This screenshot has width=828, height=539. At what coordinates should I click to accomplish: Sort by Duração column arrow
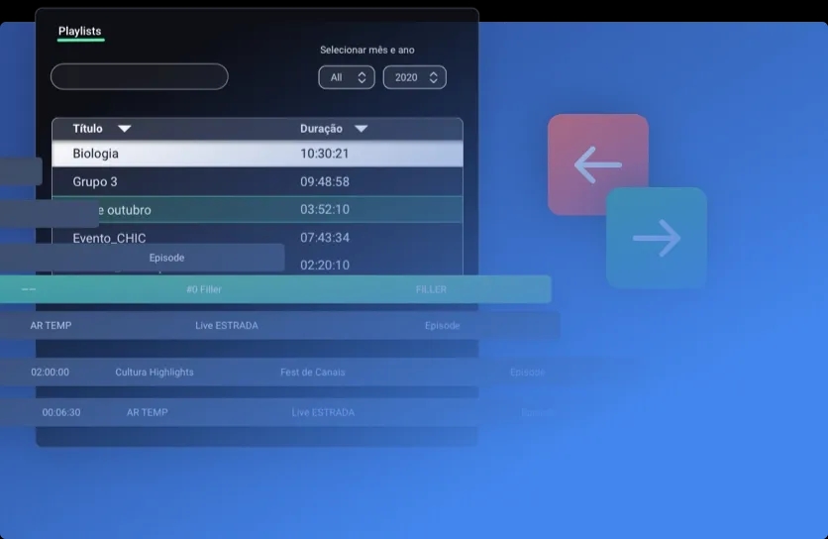pos(361,129)
